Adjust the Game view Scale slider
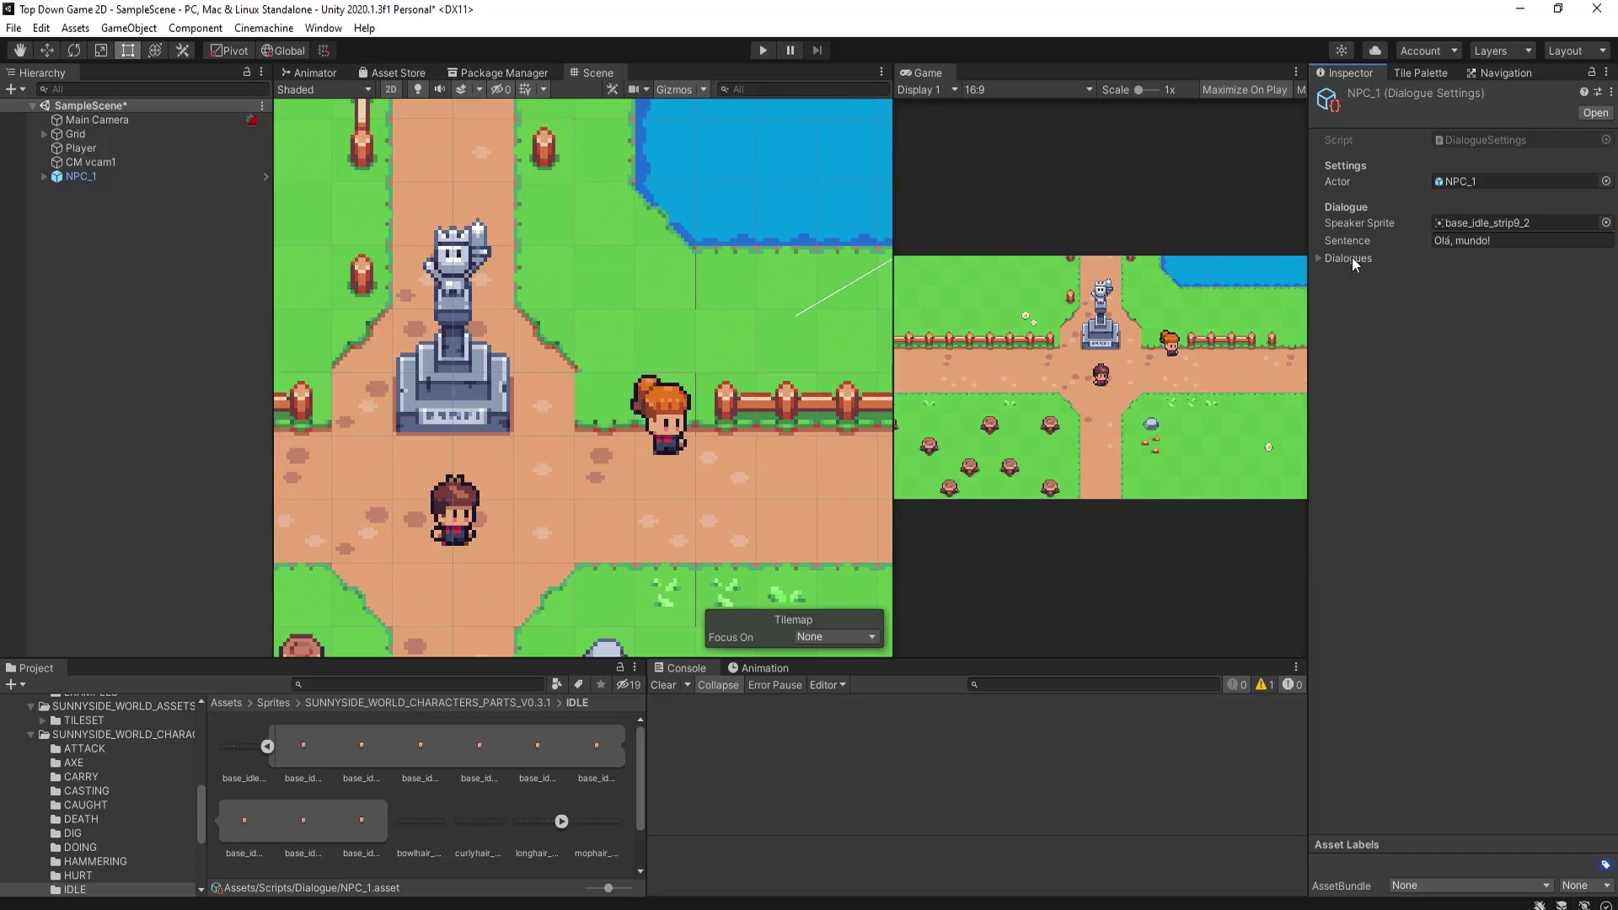The height and width of the screenshot is (910, 1618). point(1139,89)
